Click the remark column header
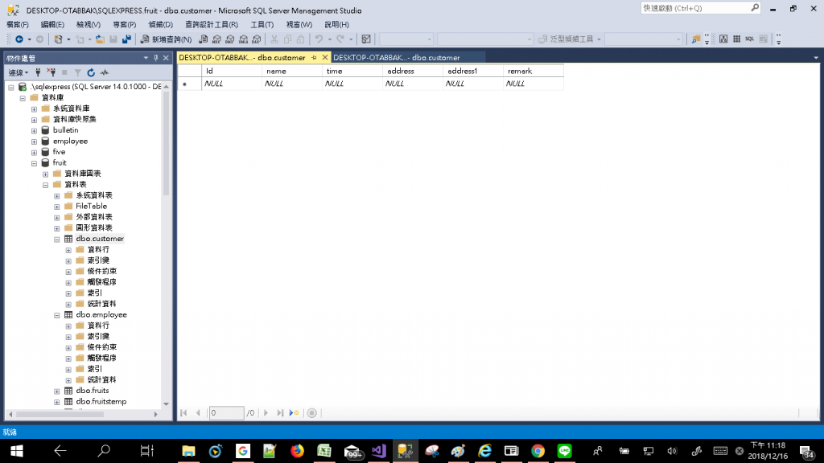This screenshot has width=824, height=463. [x=534, y=71]
